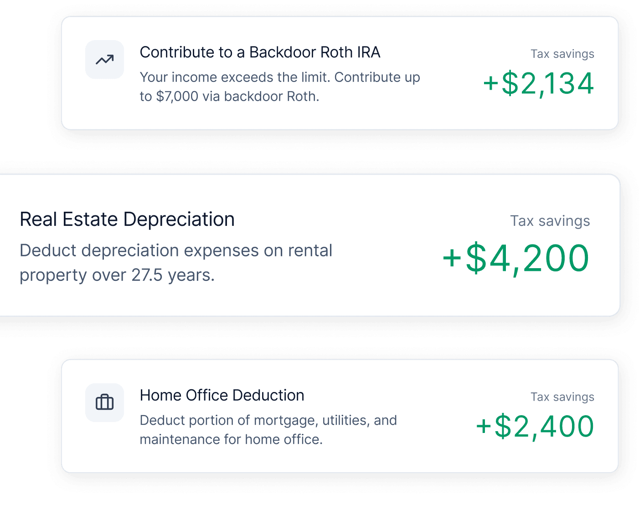This screenshot has width=644, height=509.
Task: Select the Backdoor Roth income limit description
Action: [x=280, y=87]
